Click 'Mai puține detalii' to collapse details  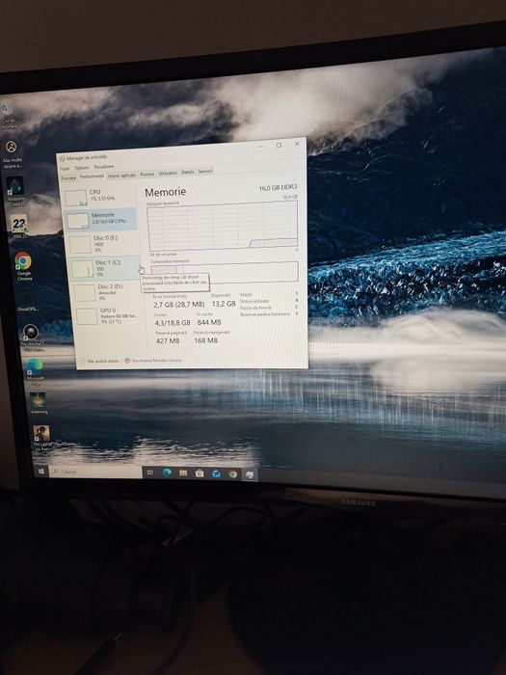[99, 362]
